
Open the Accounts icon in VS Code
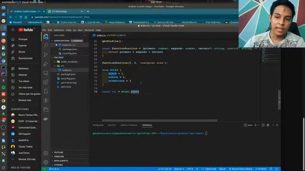point(46,153)
